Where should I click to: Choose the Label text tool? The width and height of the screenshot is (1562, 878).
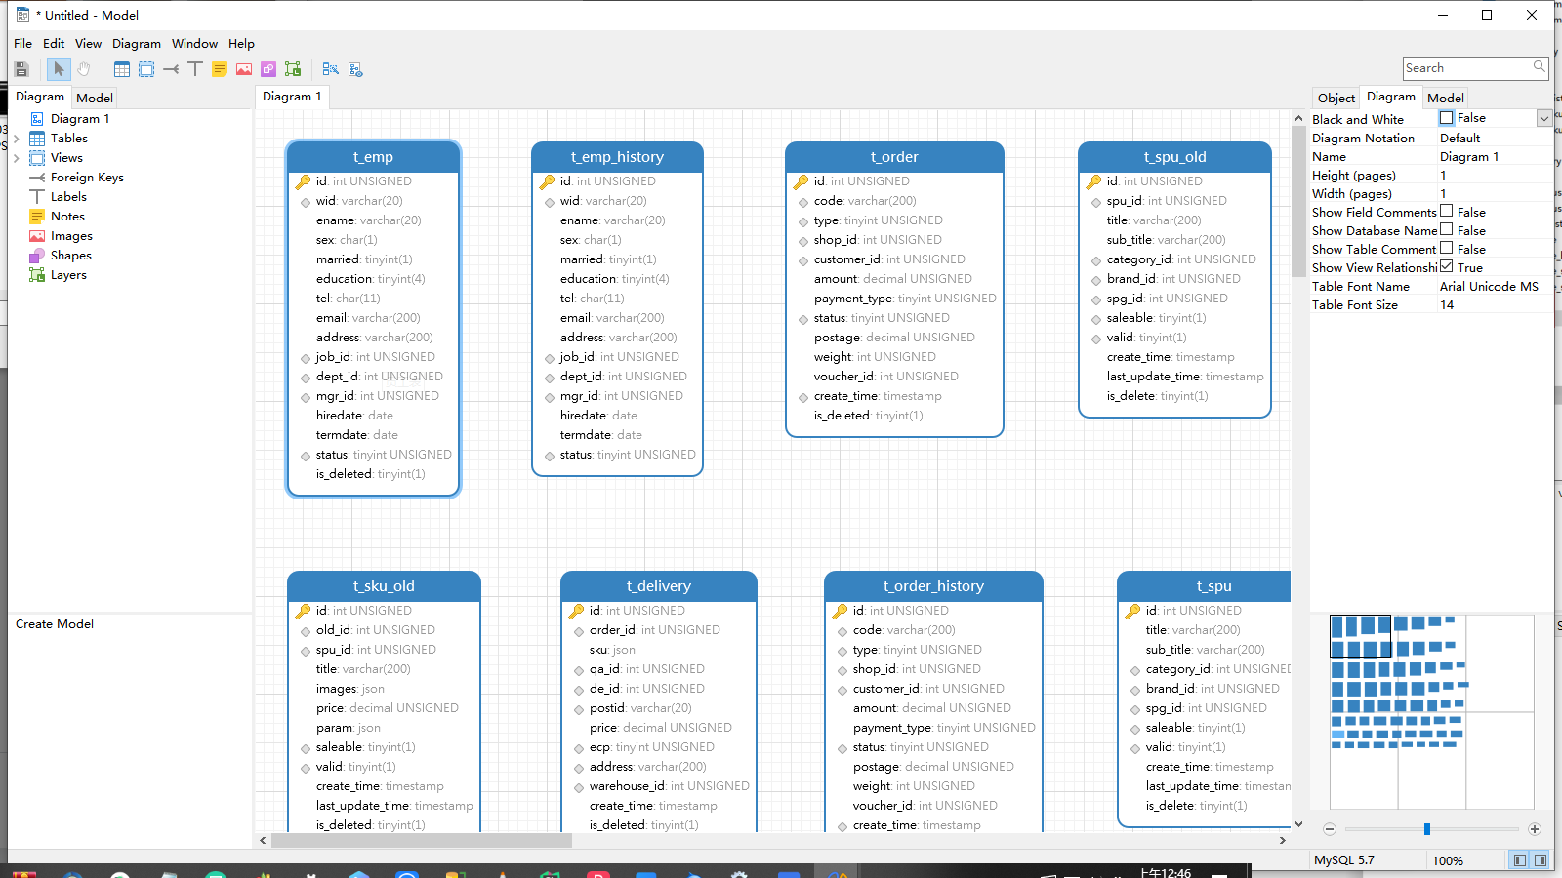195,69
